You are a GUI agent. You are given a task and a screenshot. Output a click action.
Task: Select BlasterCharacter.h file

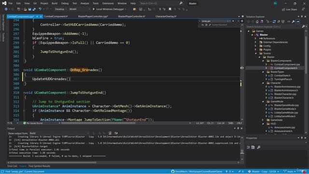pos(284,98)
